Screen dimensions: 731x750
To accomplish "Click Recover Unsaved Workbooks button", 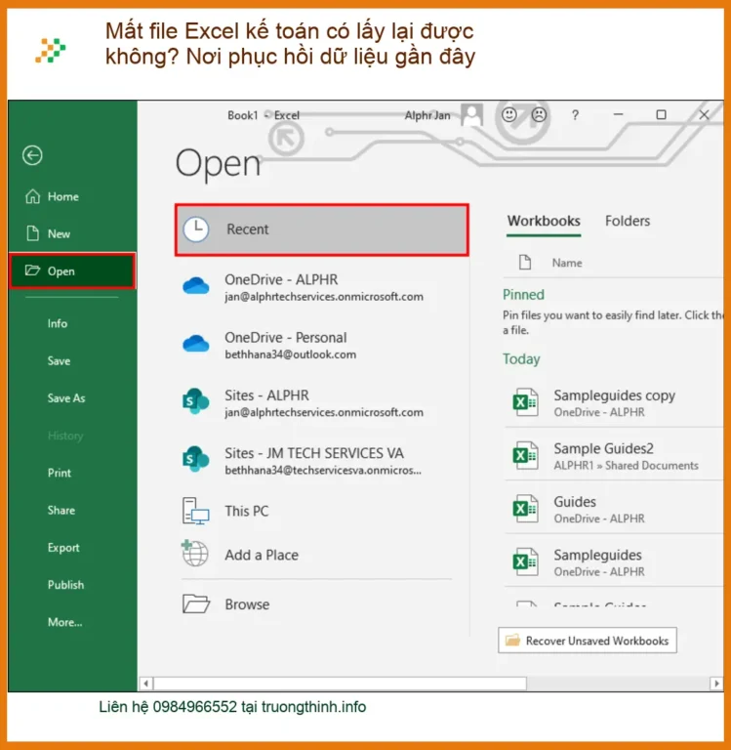I will (588, 641).
